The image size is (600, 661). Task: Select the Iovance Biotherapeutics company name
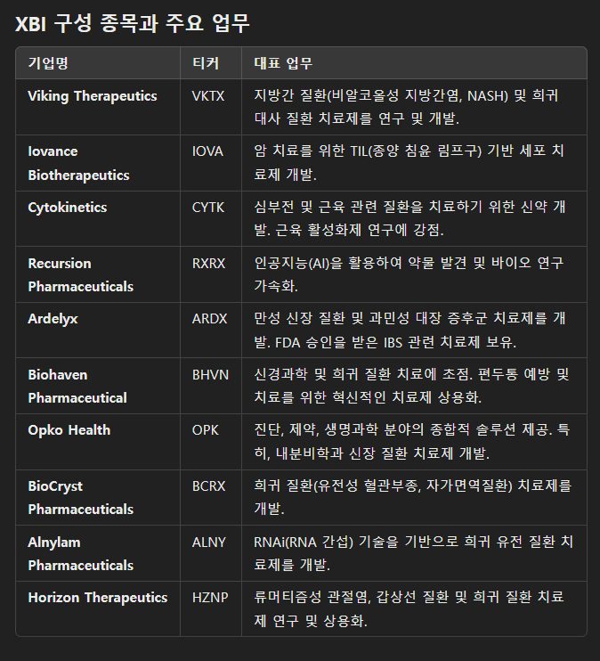79,163
